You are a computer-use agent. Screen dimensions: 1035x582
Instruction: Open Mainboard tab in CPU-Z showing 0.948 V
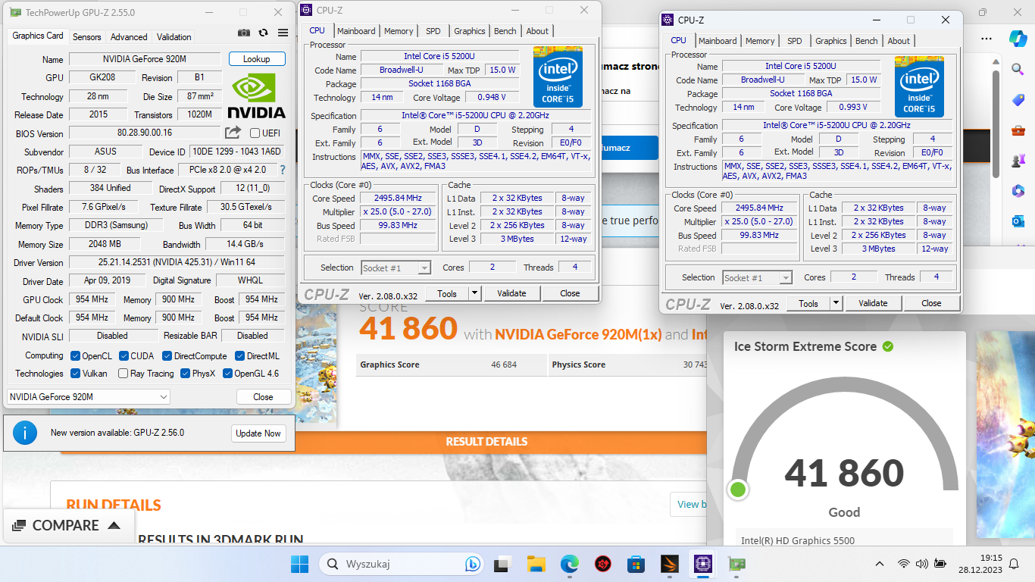(x=356, y=31)
